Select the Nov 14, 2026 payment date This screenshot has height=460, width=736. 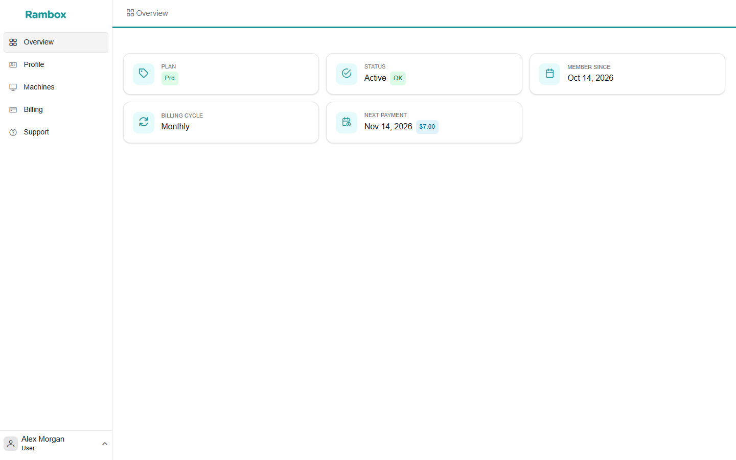388,127
